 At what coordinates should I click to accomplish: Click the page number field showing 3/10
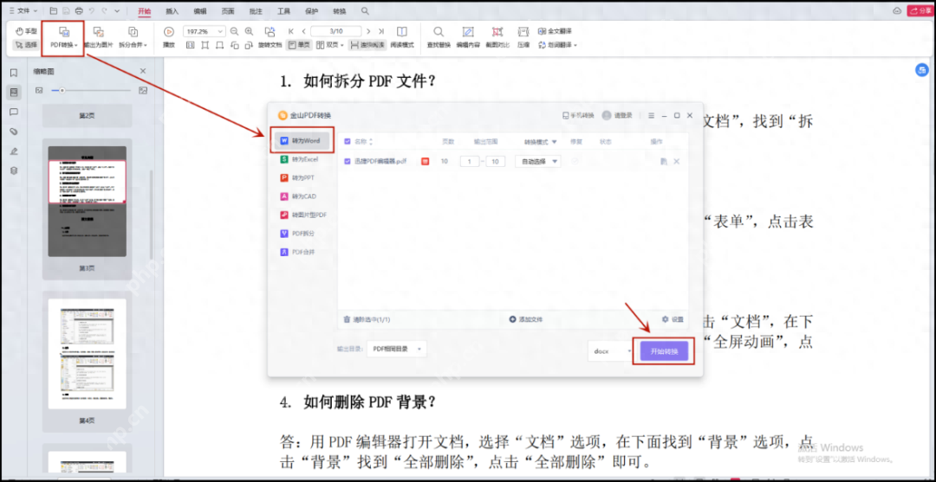(336, 31)
